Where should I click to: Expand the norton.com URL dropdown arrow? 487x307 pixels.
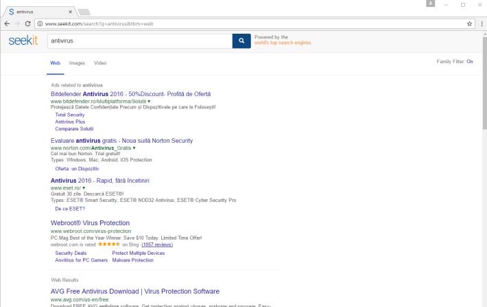coord(134,148)
